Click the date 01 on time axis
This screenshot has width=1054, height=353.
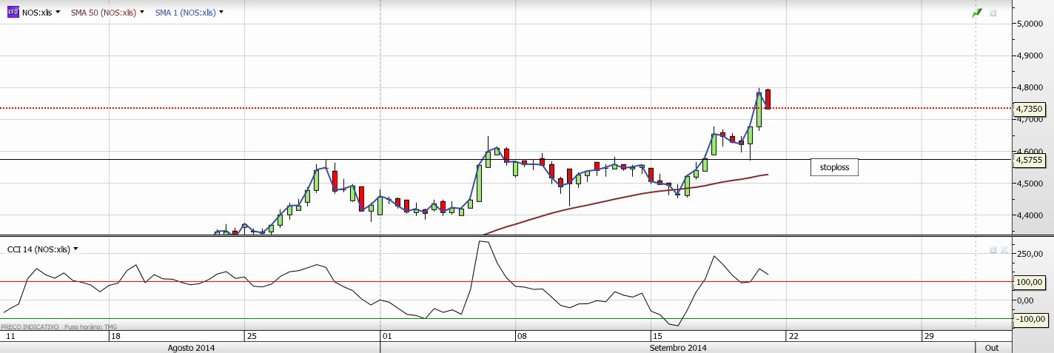386,336
